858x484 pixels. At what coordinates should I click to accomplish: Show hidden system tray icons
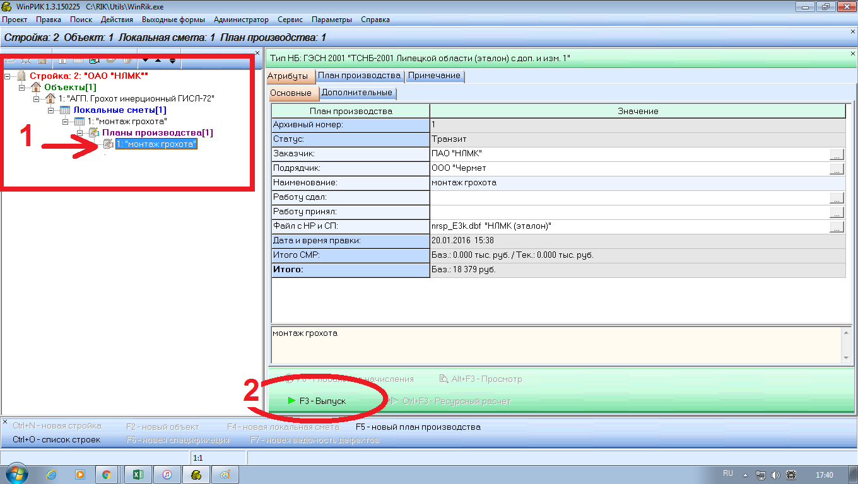(x=746, y=475)
